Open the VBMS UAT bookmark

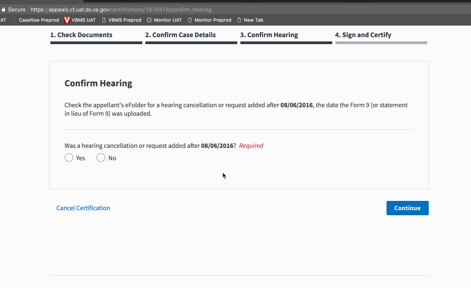tap(80, 20)
